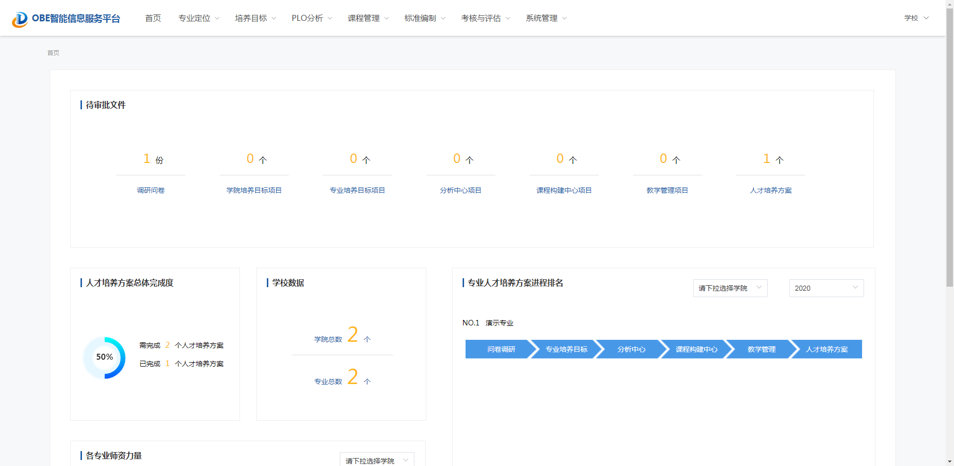Screen dimensions: 954x466
Task: Open the PLO分析 dropdown menu
Action: pyautogui.click(x=312, y=18)
